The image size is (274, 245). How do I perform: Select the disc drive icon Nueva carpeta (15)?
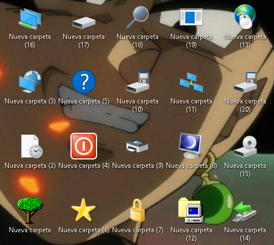(245, 147)
